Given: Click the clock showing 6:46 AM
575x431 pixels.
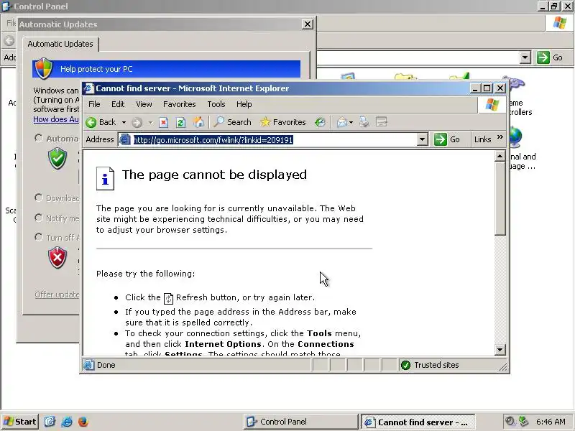Looking at the screenshot, I should pyautogui.click(x=551, y=422).
